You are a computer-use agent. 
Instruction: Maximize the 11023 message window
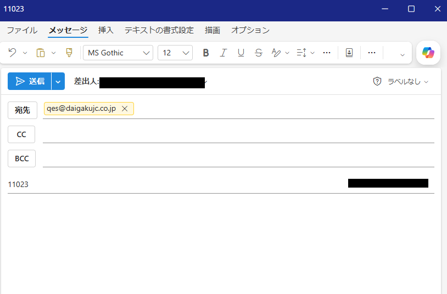[x=411, y=9]
